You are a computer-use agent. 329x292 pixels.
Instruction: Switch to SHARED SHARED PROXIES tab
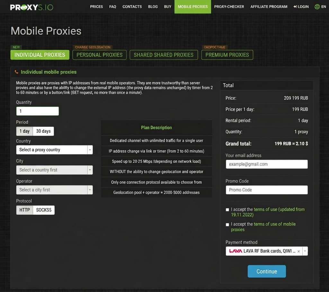coord(164,55)
